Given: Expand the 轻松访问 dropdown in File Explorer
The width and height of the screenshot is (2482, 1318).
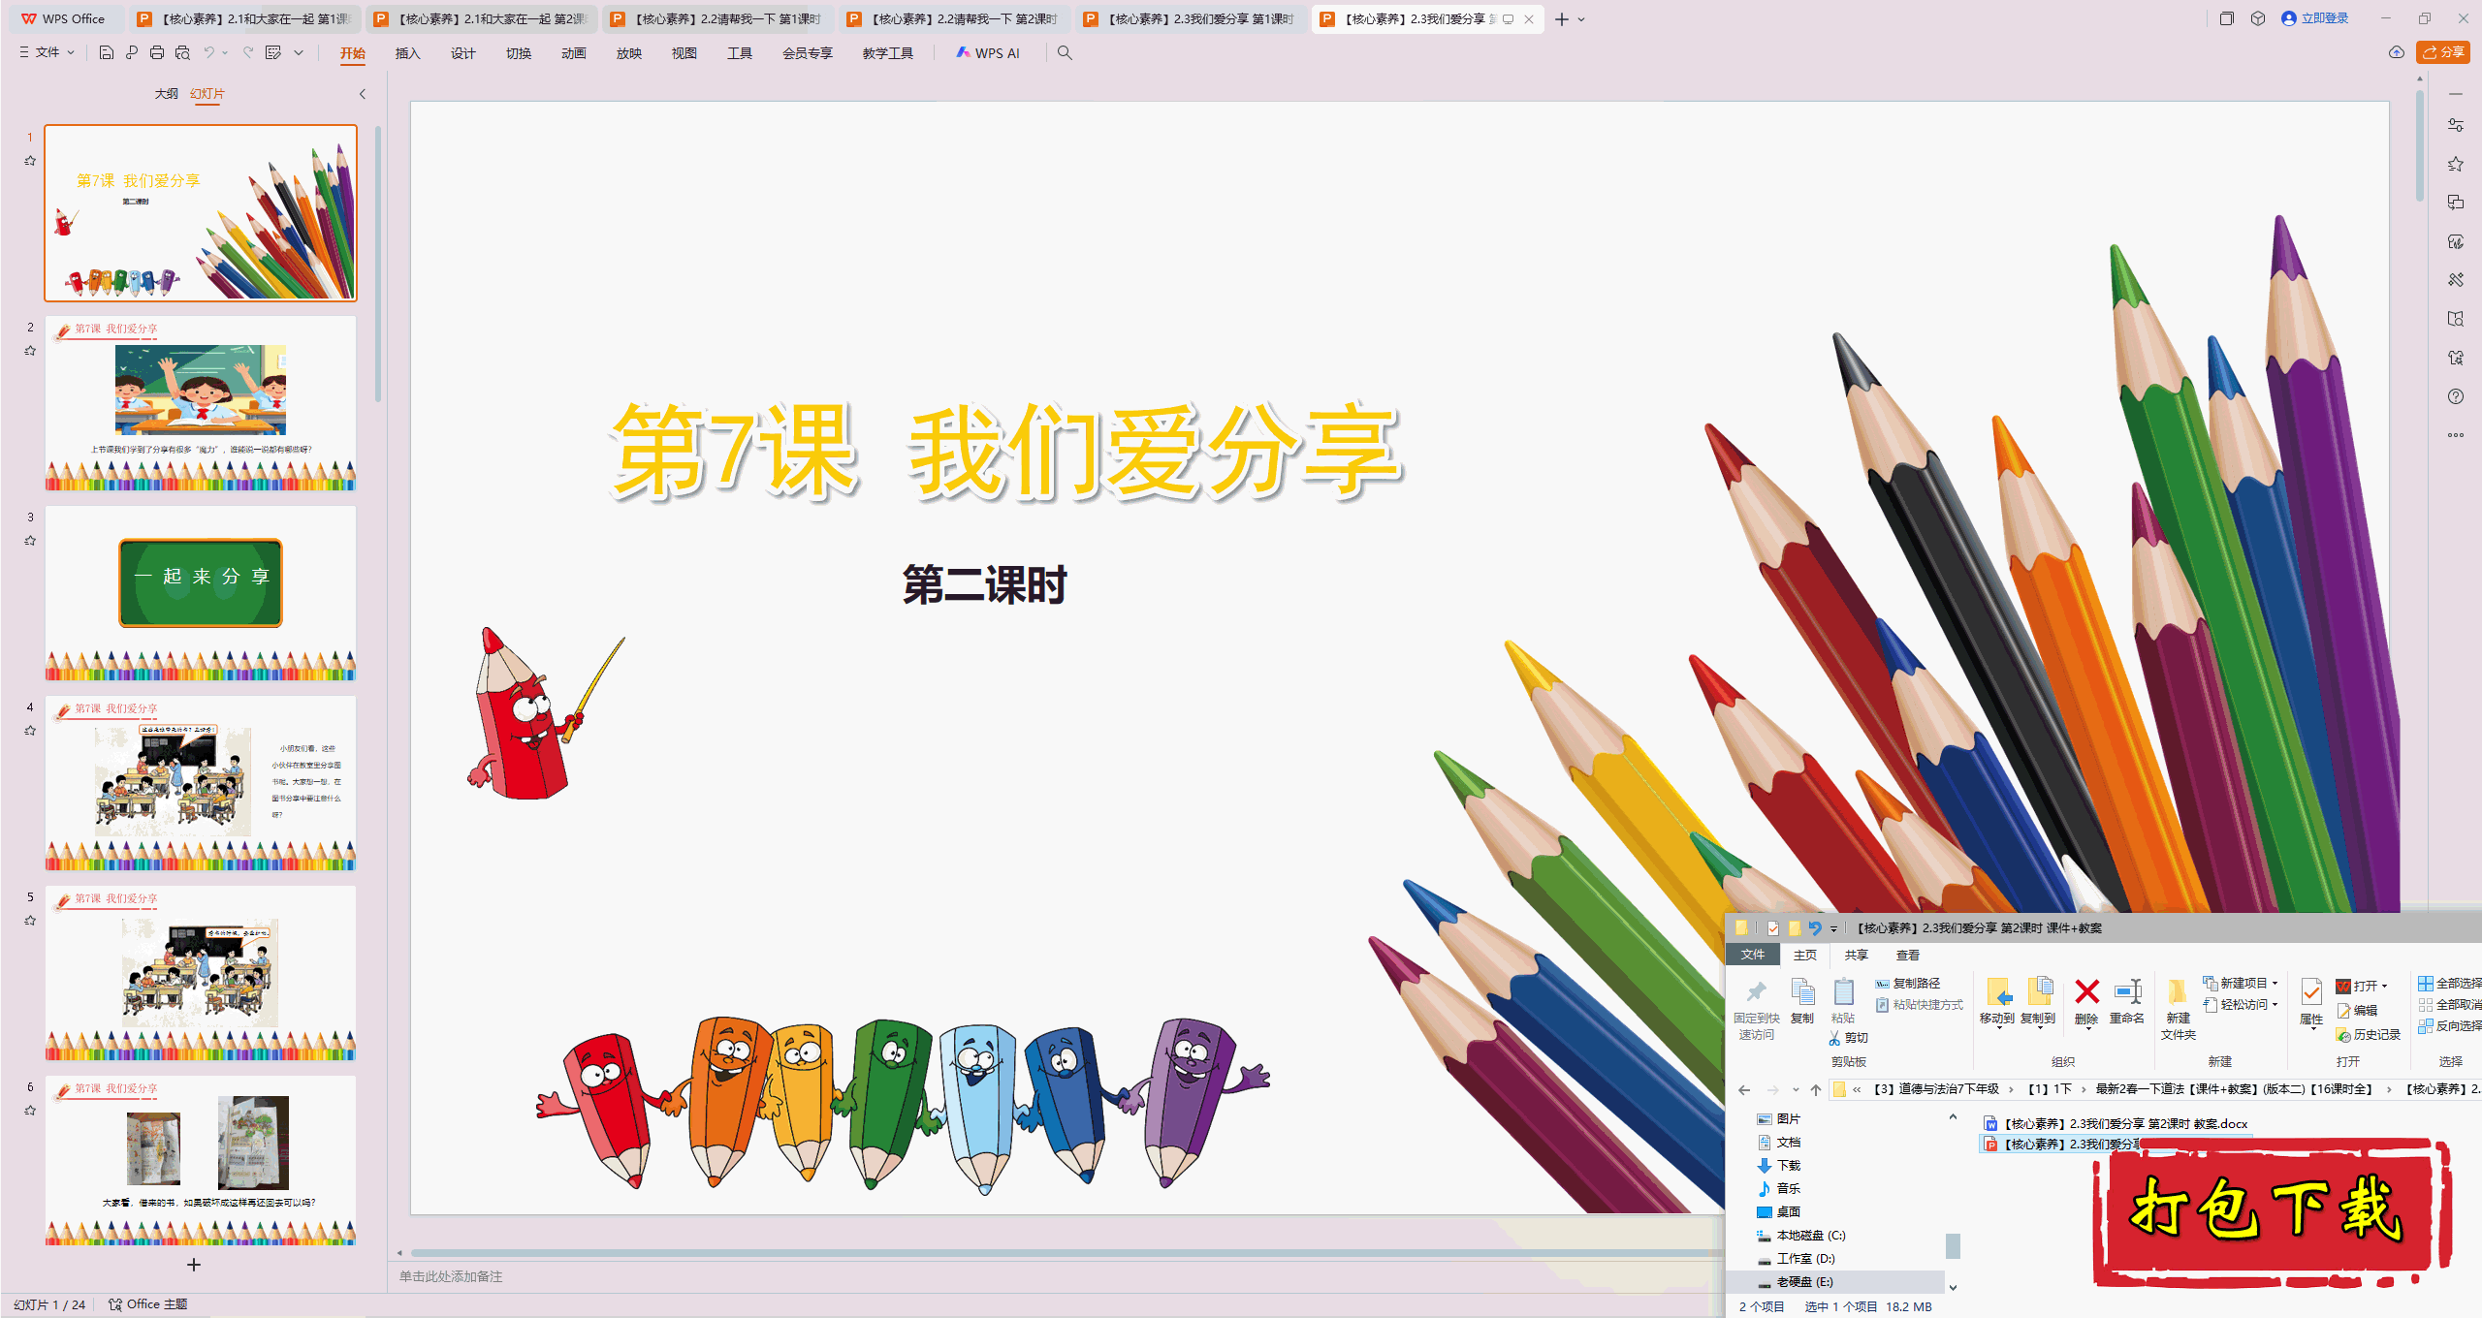Looking at the screenshot, I should tap(2275, 1005).
